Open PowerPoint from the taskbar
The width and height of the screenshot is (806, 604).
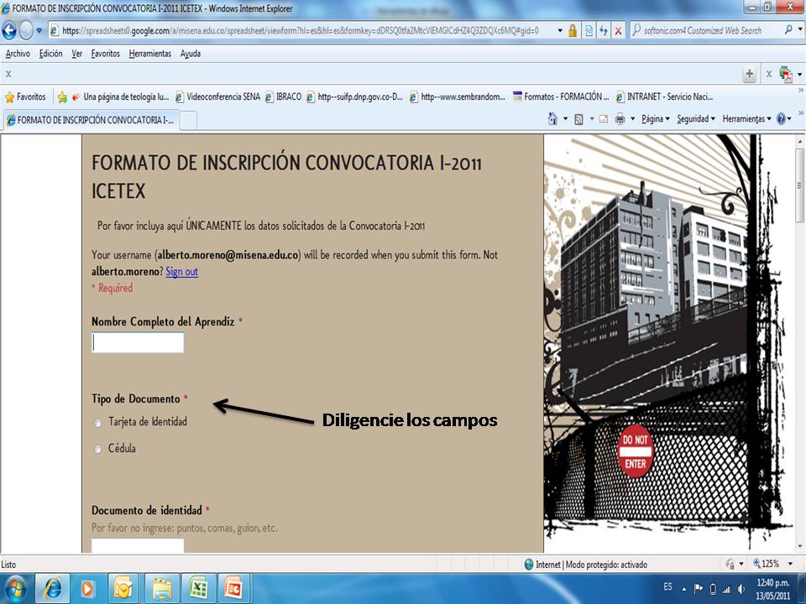(234, 589)
